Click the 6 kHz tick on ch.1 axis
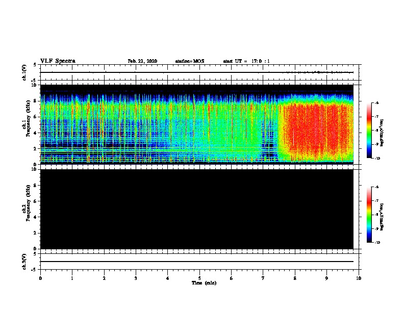Screen dimensions: 404x312 coord(36,117)
